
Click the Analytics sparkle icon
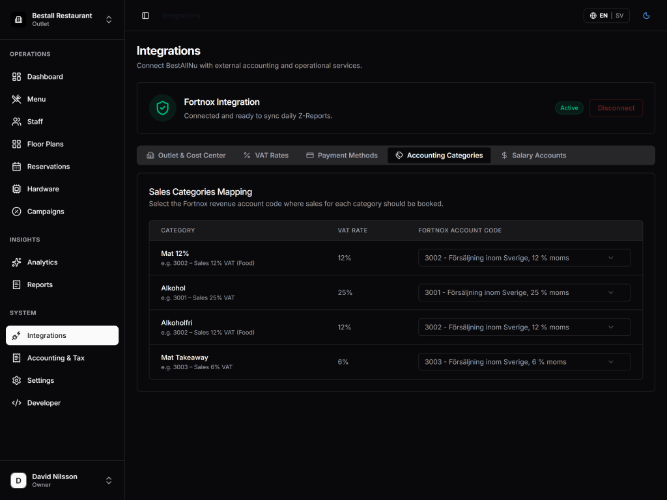pos(16,262)
